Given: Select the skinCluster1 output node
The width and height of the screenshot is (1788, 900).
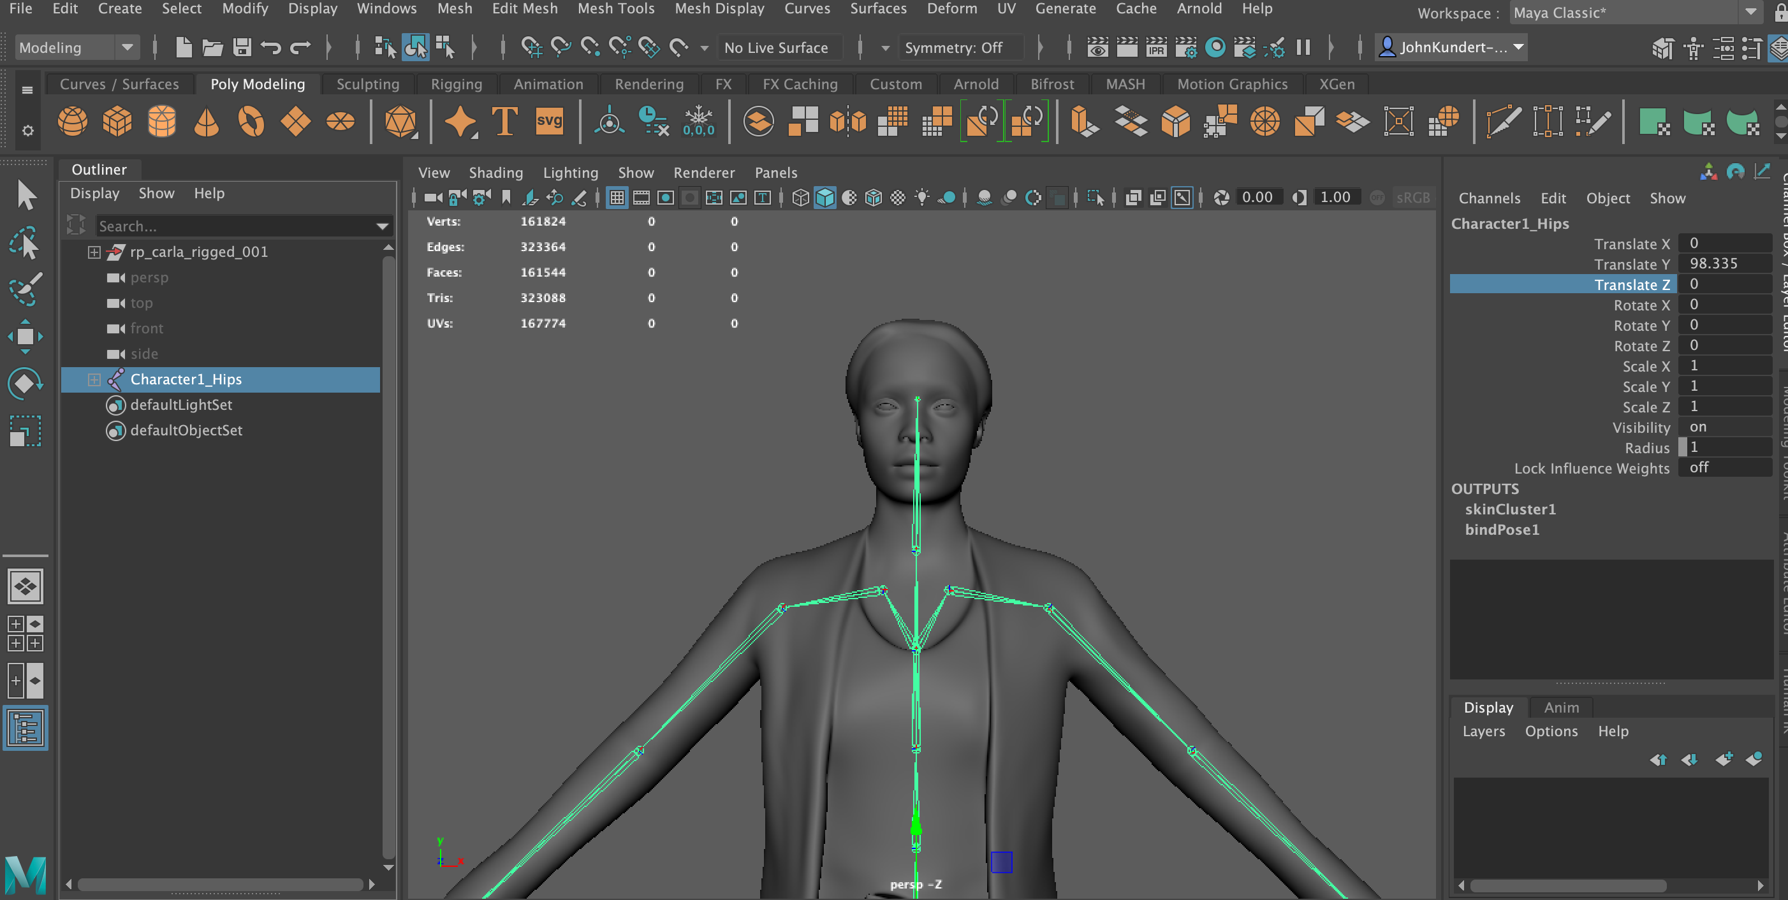Looking at the screenshot, I should [1510, 509].
